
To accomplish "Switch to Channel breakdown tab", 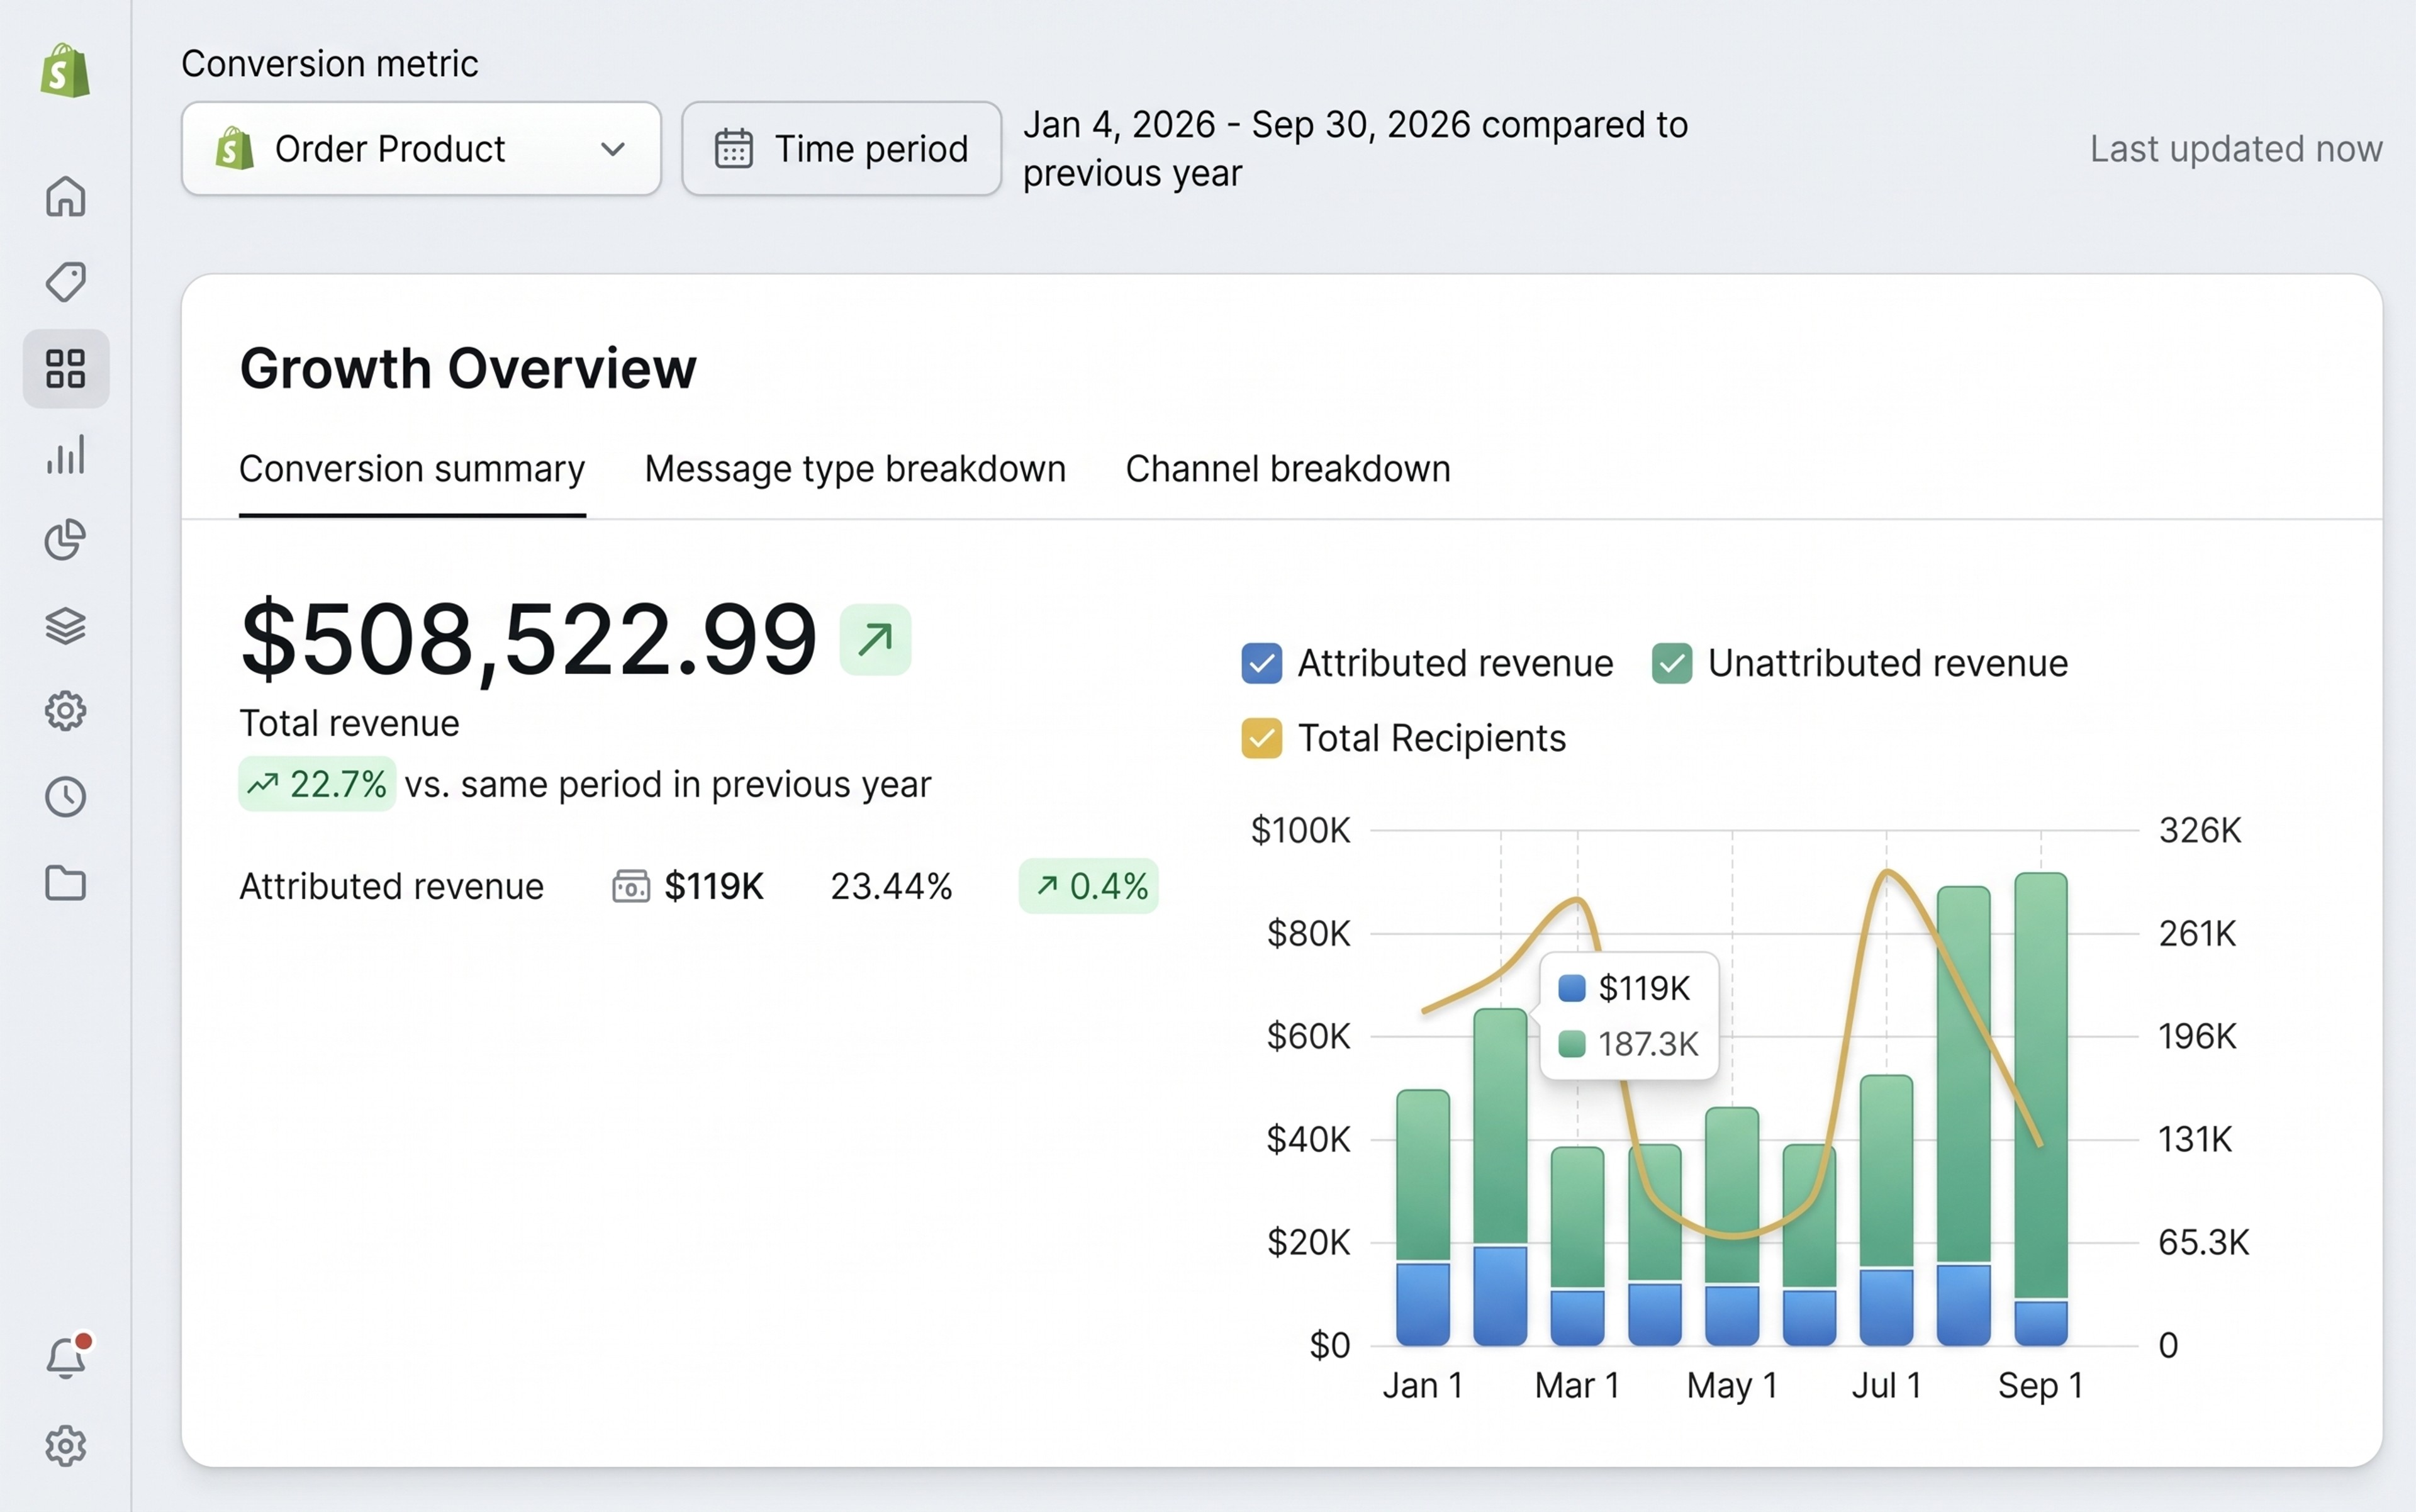I will click(1288, 469).
